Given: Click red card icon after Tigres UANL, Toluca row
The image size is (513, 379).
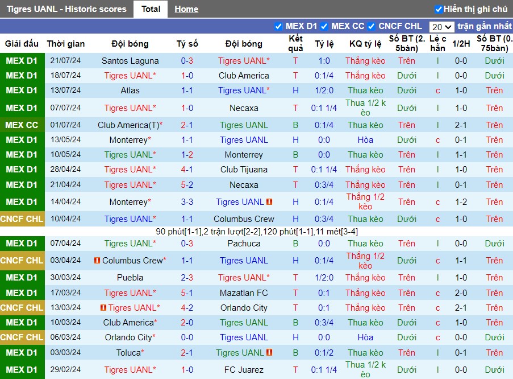Looking at the screenshot, I should coord(269,352).
